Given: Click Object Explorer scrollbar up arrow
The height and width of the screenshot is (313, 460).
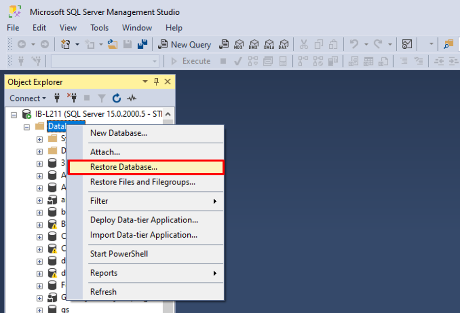Looking at the screenshot, I should (x=168, y=114).
